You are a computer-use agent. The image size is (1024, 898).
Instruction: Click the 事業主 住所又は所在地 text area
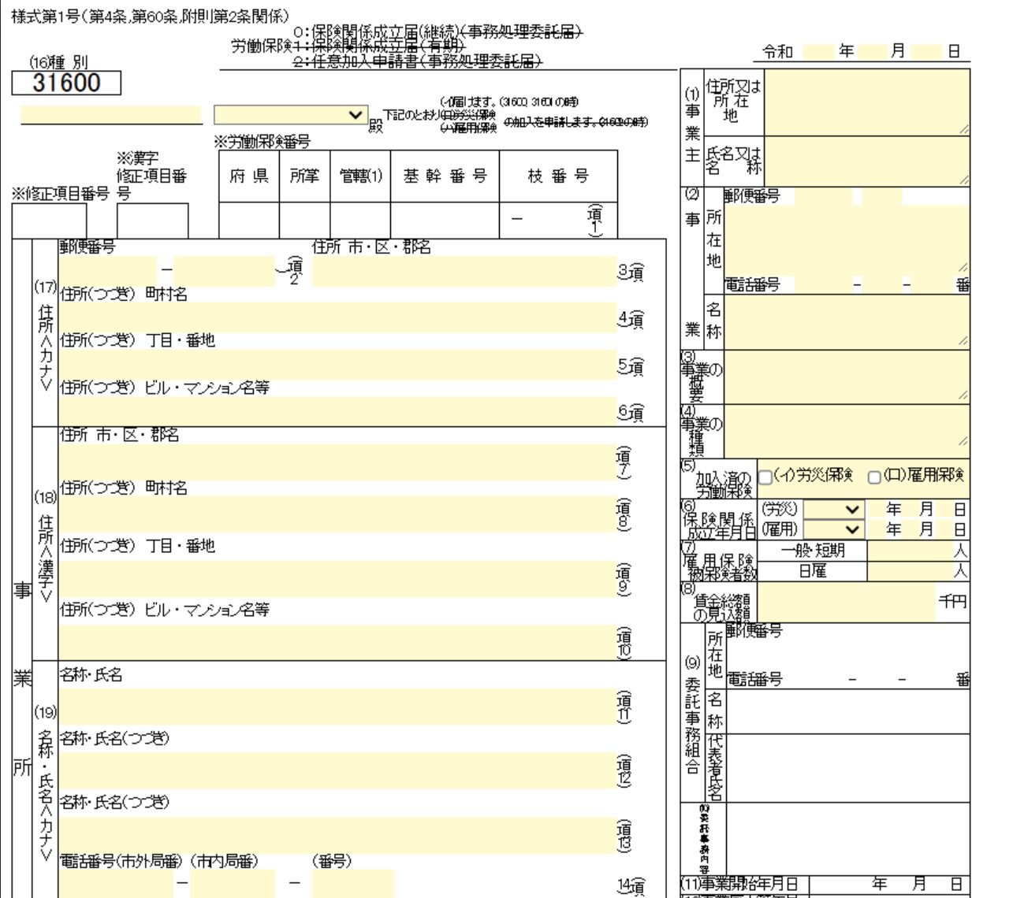point(866,102)
